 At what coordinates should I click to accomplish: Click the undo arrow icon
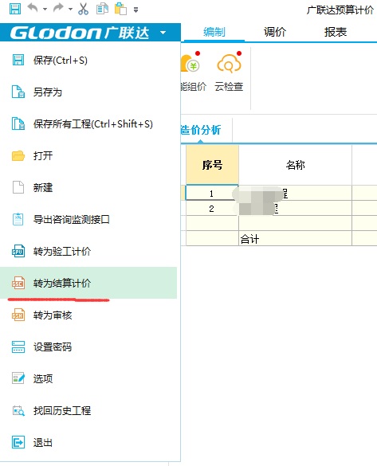click(x=33, y=8)
